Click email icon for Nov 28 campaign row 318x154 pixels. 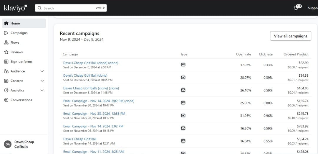pos(183,115)
